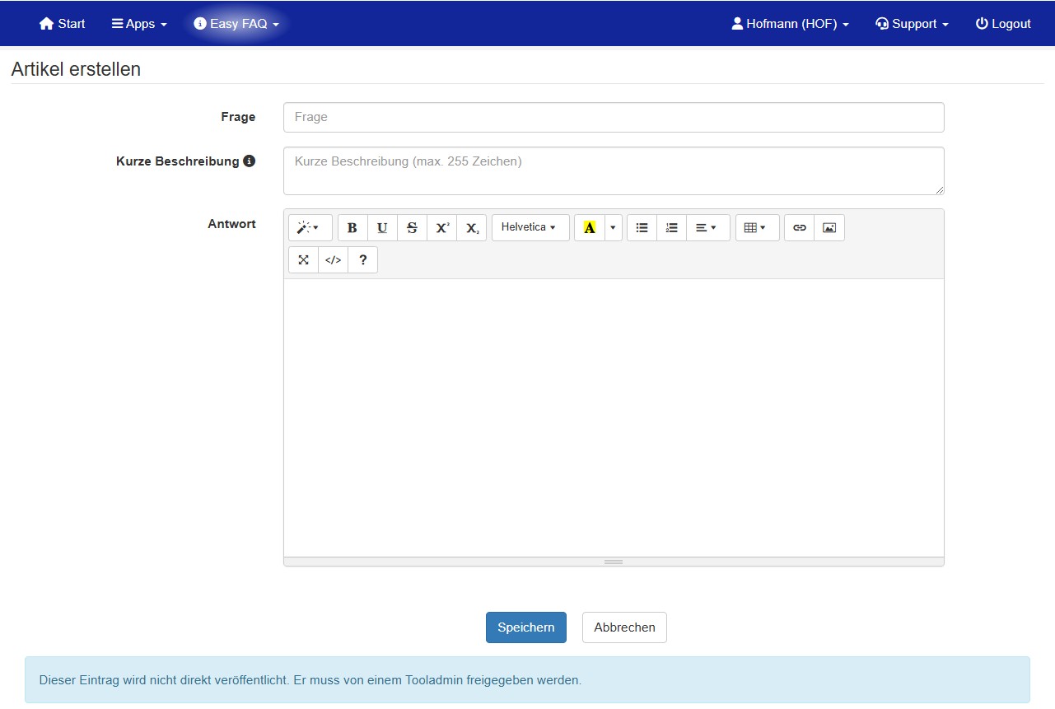The width and height of the screenshot is (1055, 709).
Task: Insert a picture via image icon
Action: coord(829,228)
